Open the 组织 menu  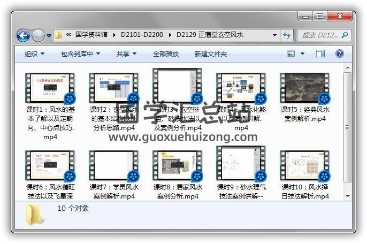(x=34, y=54)
